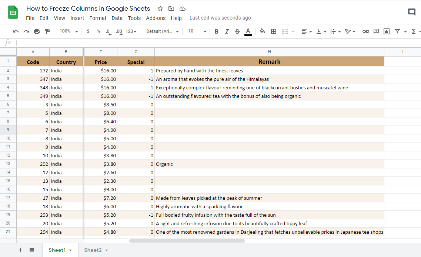Switch to the Sheet2 tab
Image resolution: width=421 pixels, height=257 pixels.
[93, 250]
